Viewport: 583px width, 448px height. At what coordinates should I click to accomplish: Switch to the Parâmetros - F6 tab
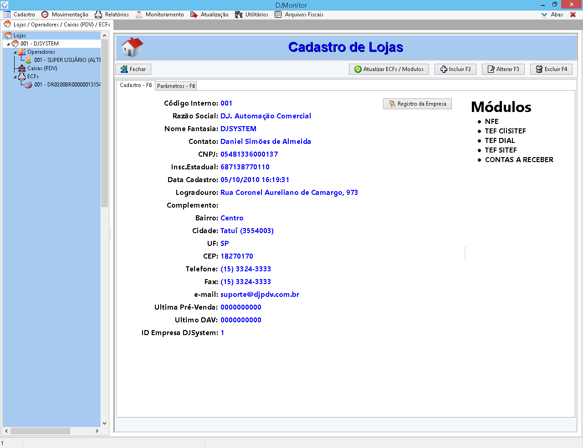[x=176, y=86]
